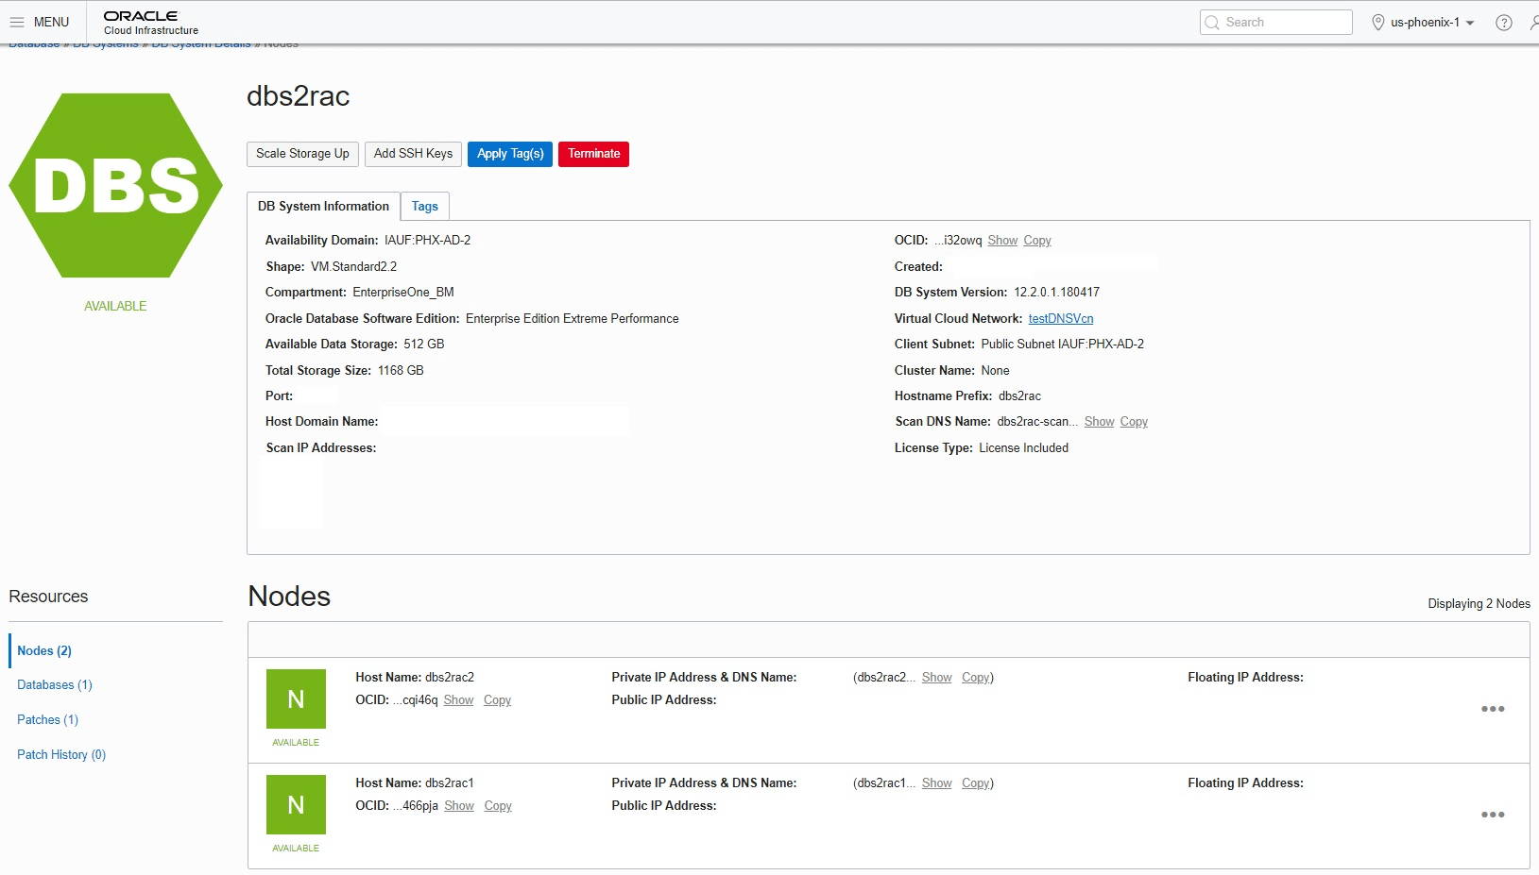Screen dimensions: 1539x875
Task: Show the OCID for node dbs2rac2
Action: (x=458, y=700)
